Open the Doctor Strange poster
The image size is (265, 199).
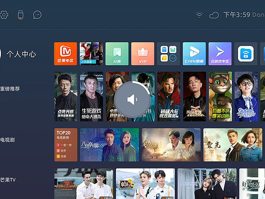point(169,97)
